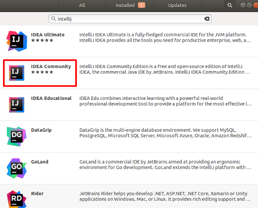This screenshot has width=258, height=208.
Task: Select the Rider title
Action: click(37, 193)
